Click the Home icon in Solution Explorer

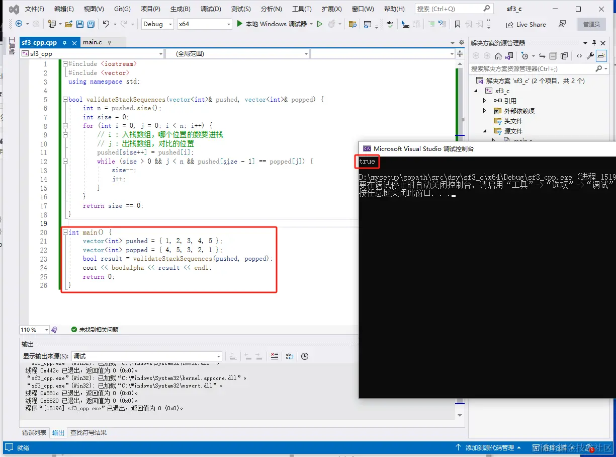click(498, 56)
